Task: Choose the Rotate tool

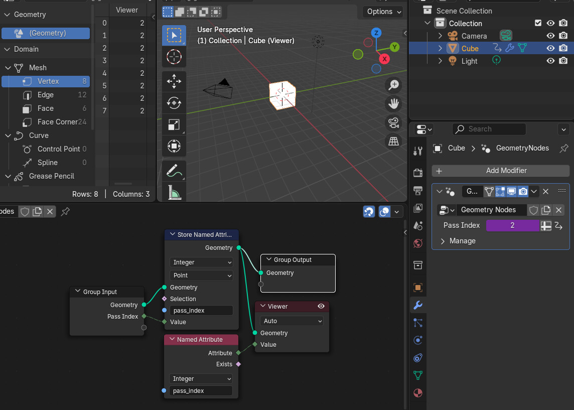Action: tap(174, 103)
